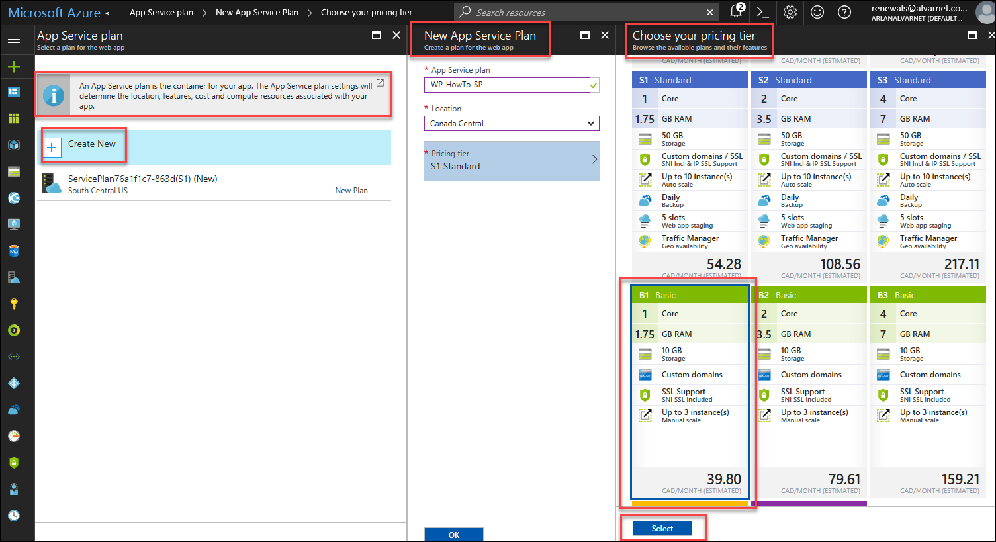Open All resources grid icon

[x=14, y=118]
